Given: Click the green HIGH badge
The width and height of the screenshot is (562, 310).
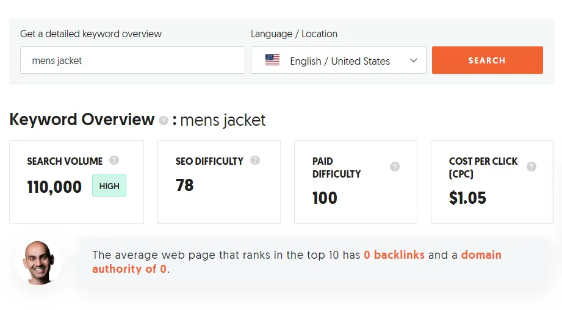Looking at the screenshot, I should point(109,186).
